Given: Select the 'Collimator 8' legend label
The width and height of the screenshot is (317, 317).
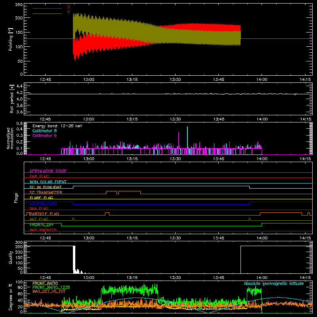Looking at the screenshot, I should (x=44, y=131).
